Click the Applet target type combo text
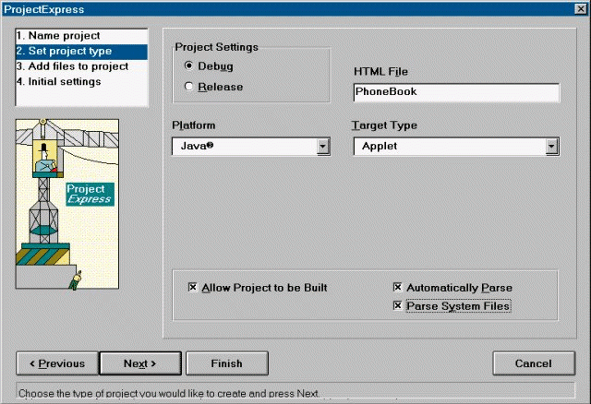Image resolution: width=591 pixels, height=404 pixels. [448, 146]
